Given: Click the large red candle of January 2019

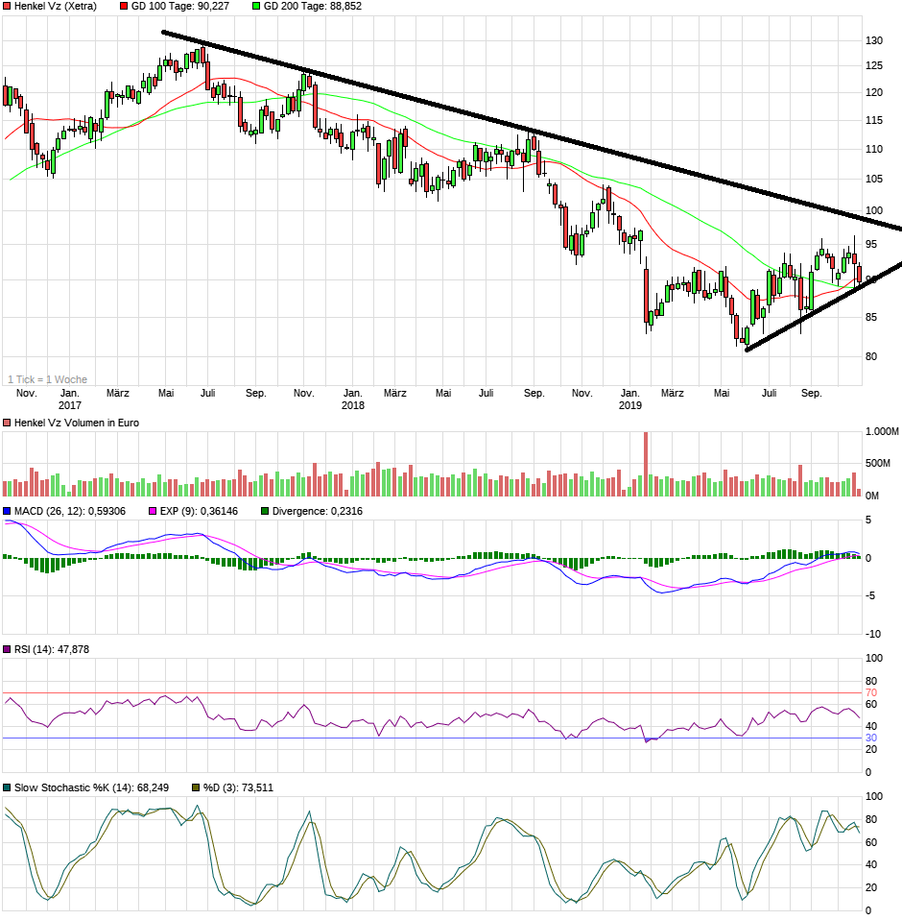Looking at the screenshot, I should pos(646,296).
